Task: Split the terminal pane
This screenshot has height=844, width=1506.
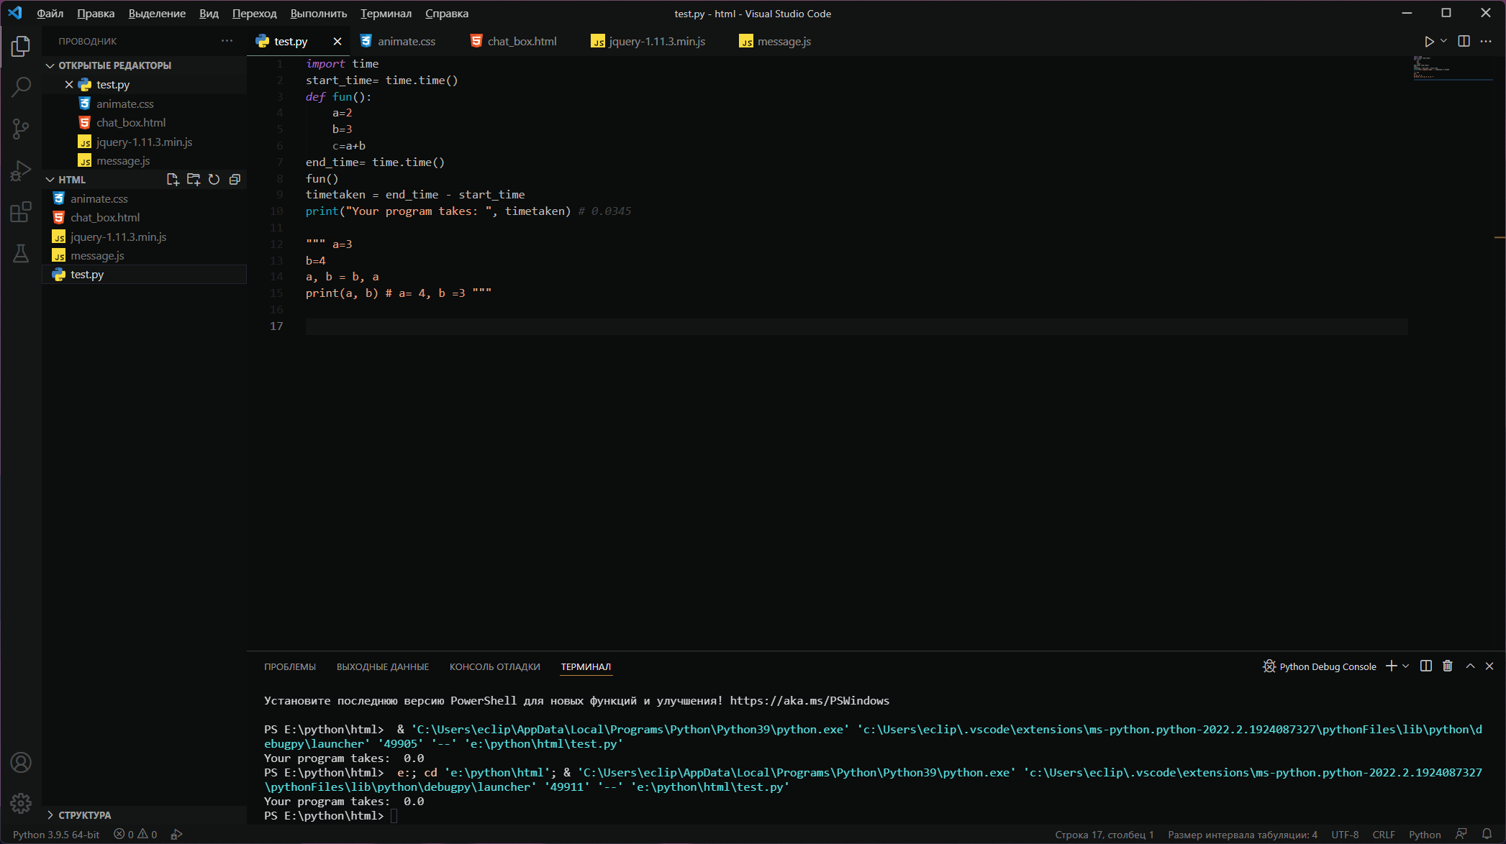Action: click(x=1426, y=666)
